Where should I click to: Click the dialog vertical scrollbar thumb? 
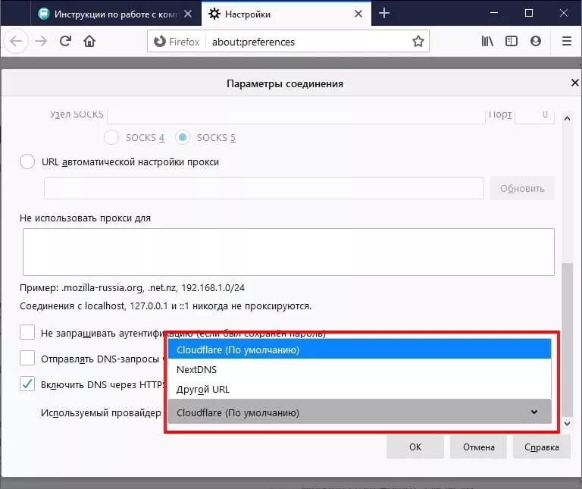pos(567,340)
